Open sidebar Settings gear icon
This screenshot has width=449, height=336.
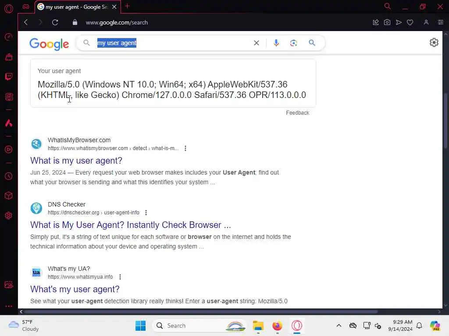(9, 215)
